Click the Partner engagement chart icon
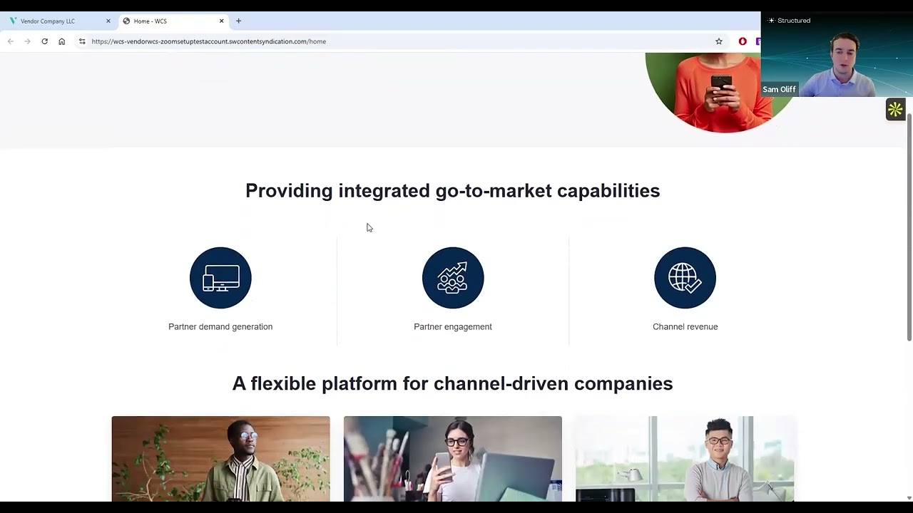Image resolution: width=913 pixels, height=513 pixels. pyautogui.click(x=453, y=278)
